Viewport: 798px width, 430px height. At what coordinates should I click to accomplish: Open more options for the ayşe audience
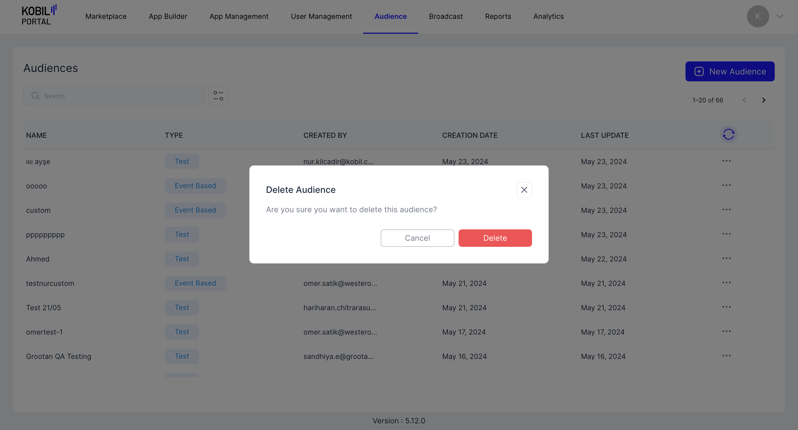726,161
